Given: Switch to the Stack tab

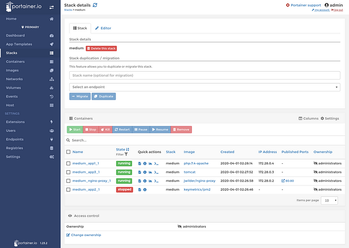Looking at the screenshot, I should [x=80, y=28].
